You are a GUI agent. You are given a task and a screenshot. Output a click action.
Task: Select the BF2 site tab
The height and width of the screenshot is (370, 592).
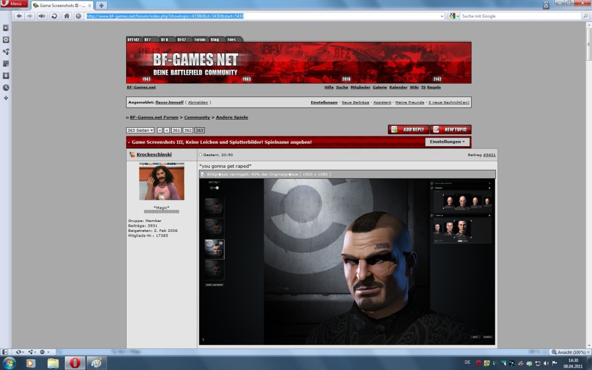coord(147,40)
